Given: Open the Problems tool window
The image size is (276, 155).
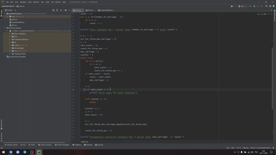Looking at the screenshot, I should pos(77,145).
